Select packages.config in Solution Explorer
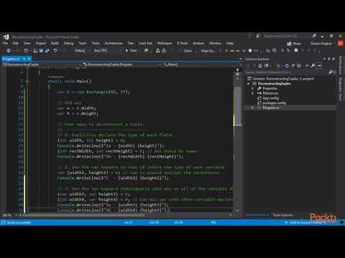This screenshot has height=258, width=345. click(x=275, y=103)
